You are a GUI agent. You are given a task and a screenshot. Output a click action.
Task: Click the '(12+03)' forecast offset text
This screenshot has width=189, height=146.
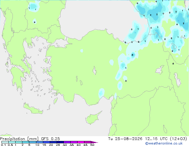click(x=179, y=139)
